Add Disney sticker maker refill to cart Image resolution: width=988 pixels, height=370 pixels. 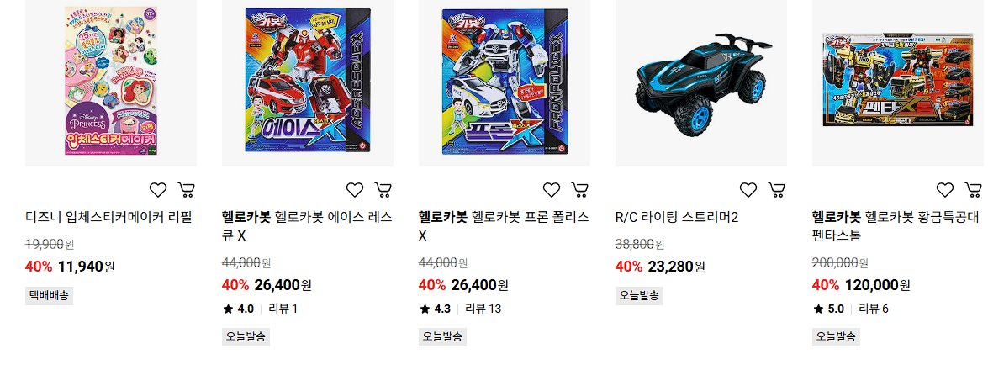pos(186,190)
